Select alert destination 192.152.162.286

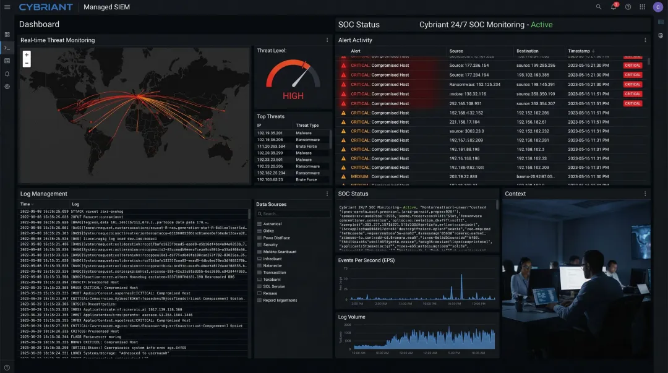click(x=533, y=113)
